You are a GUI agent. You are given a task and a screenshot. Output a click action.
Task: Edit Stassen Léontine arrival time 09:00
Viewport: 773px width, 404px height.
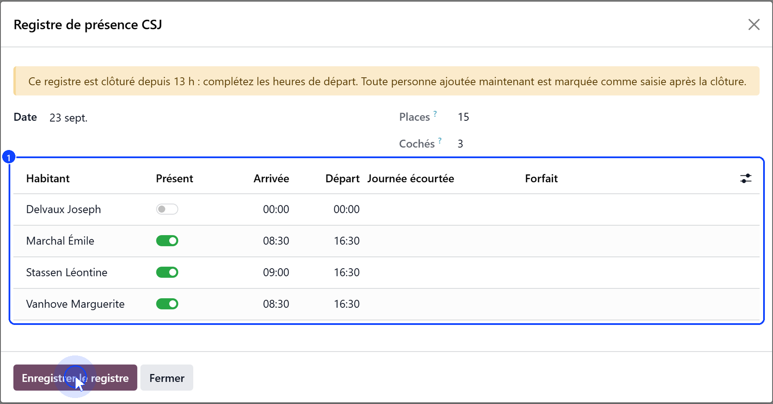tap(276, 272)
